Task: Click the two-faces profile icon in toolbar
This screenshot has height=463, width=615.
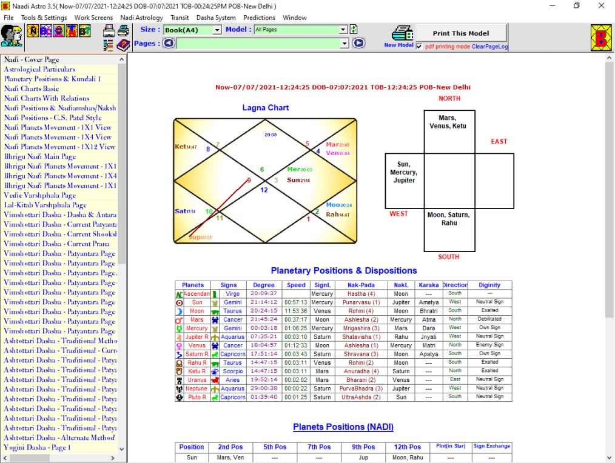Action: click(x=12, y=36)
